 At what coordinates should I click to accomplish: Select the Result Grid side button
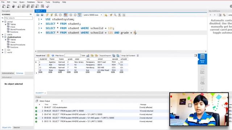(x=202, y=59)
